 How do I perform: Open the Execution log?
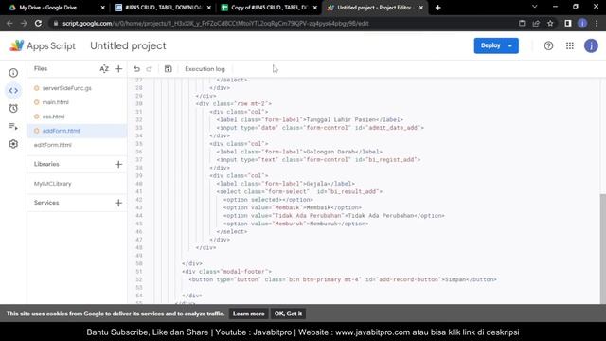[x=205, y=69]
